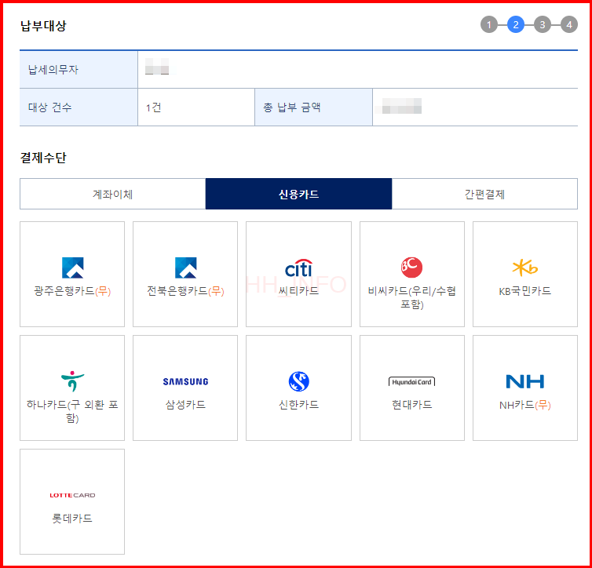Click the 납부대상 section heading

click(x=43, y=26)
